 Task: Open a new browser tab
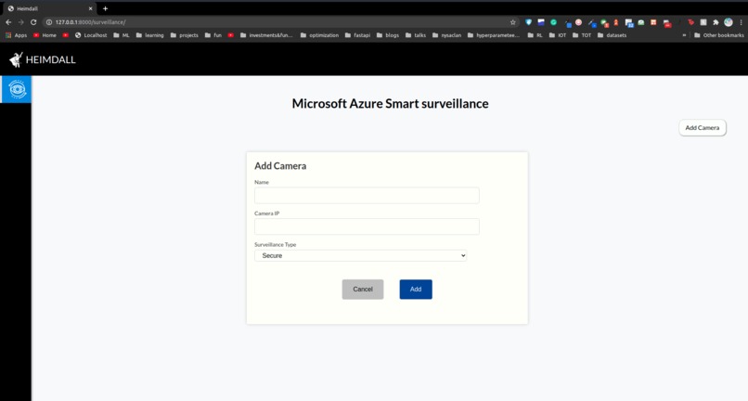coord(105,8)
